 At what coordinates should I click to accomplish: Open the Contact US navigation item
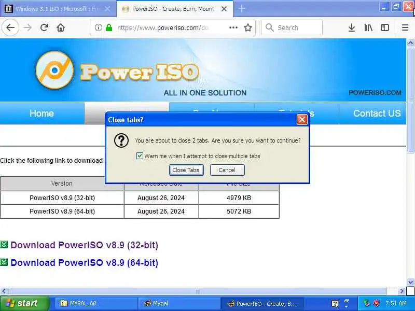click(377, 113)
